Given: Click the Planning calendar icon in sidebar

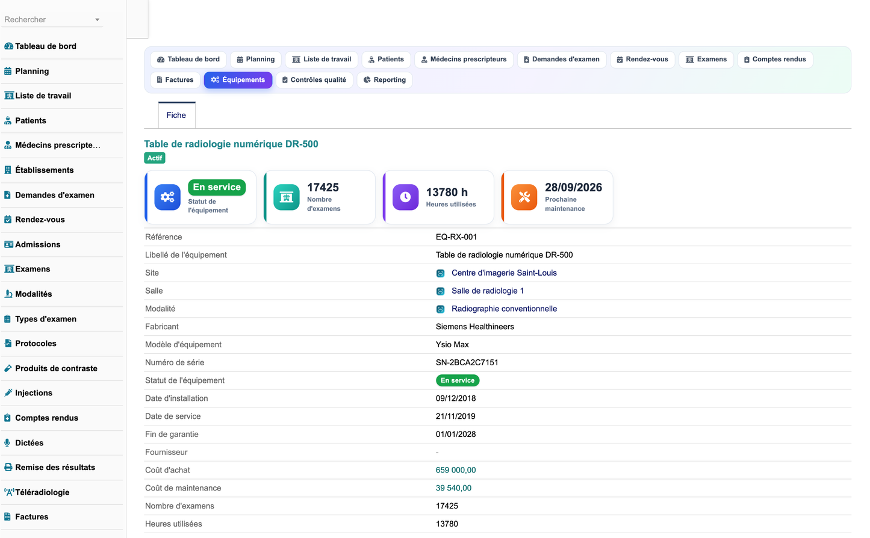Looking at the screenshot, I should [x=8, y=71].
